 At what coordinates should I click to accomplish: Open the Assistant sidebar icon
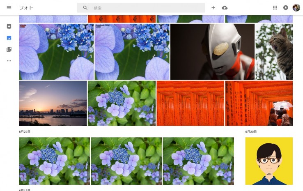click(x=9, y=27)
